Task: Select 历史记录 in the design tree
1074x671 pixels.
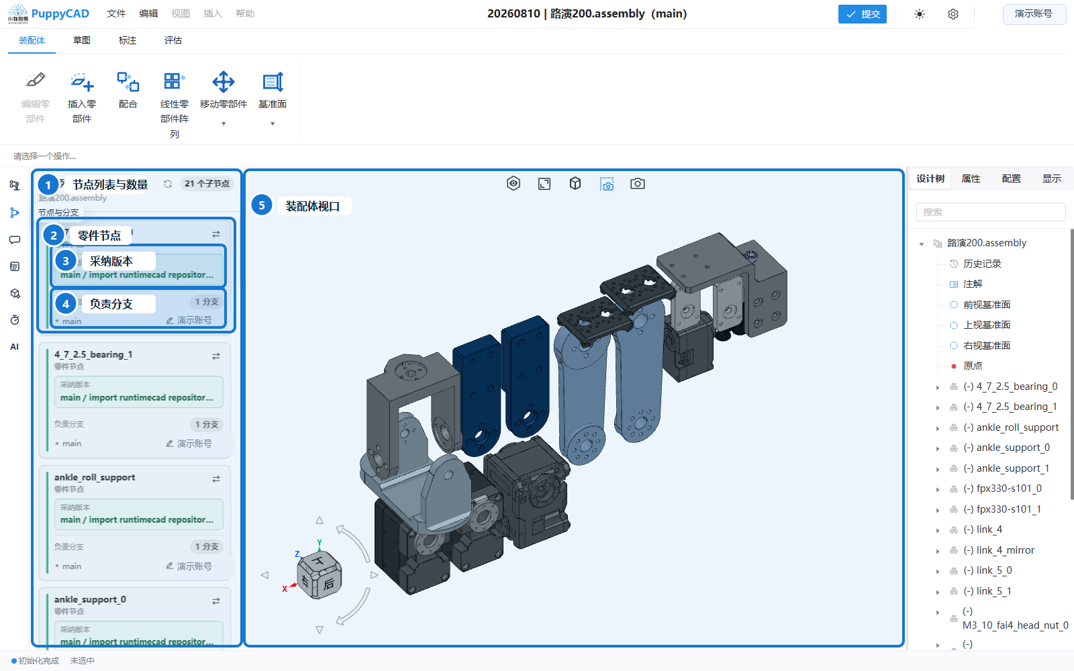Action: point(981,264)
